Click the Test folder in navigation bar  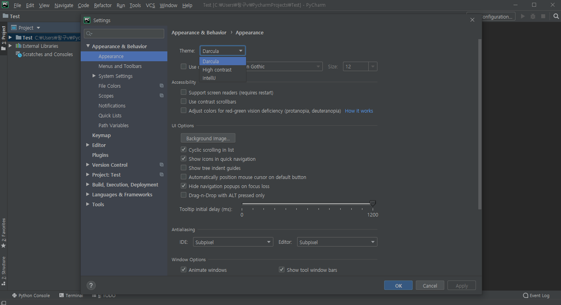[x=11, y=16]
